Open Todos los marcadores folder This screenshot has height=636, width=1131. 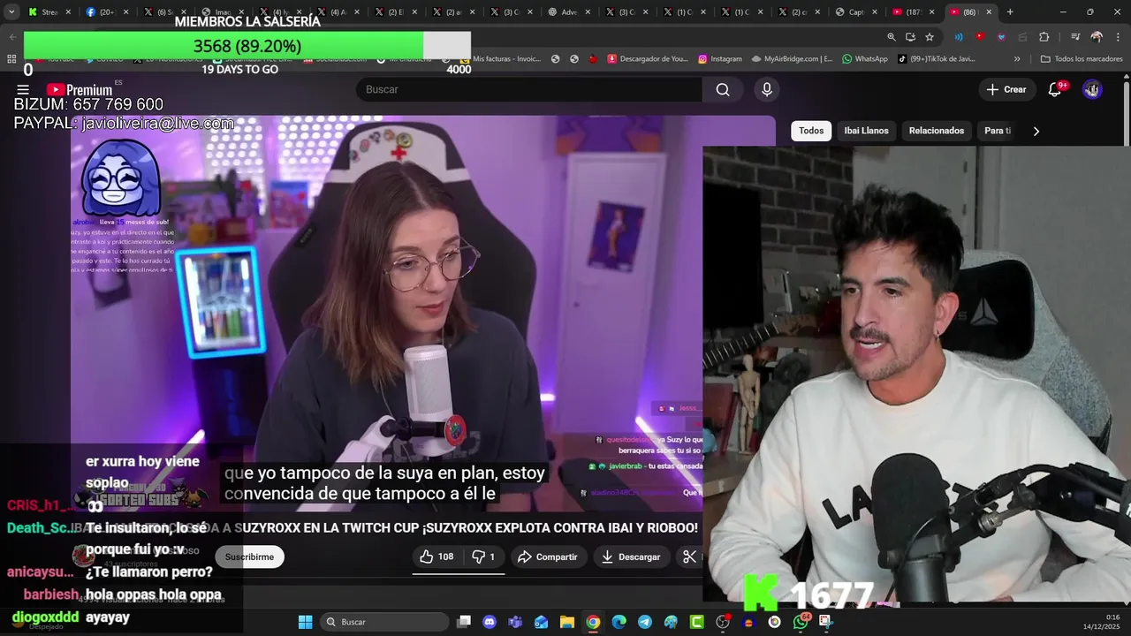pyautogui.click(x=1082, y=59)
